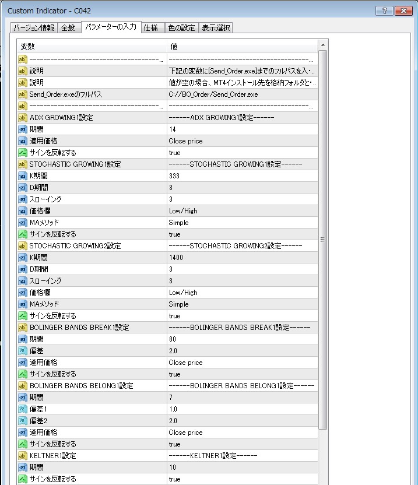This screenshot has height=485, width=418.
Task: Click the ------ADX GROWING1設定------ value cell
Action: coord(243,118)
